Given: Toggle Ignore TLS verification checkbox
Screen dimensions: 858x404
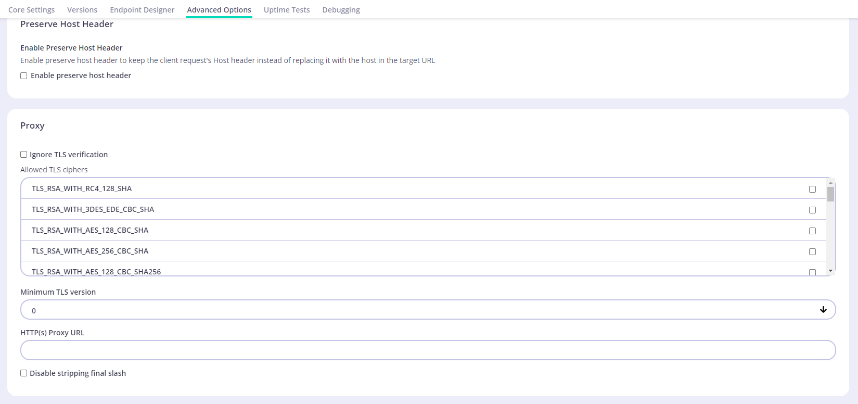Looking at the screenshot, I should [24, 155].
